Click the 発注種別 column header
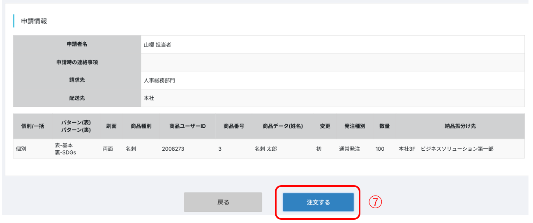This screenshot has width=533, height=223. (355, 126)
